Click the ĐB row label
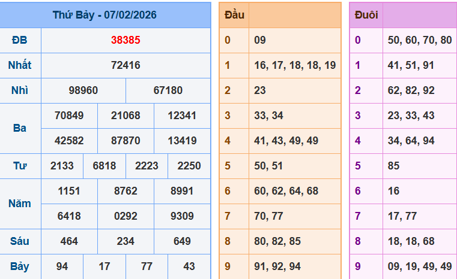 pos(20,41)
